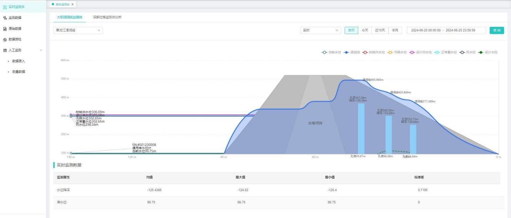Image resolution: width=511 pixels, height=218 pixels.
Task: Close the 实时监测体 page tab
Action: point(73,4)
